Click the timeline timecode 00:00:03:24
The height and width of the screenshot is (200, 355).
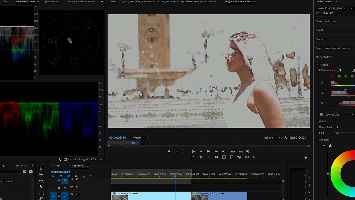(60, 172)
